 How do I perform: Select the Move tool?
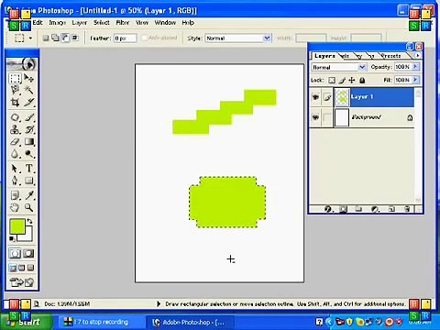pyautogui.click(x=29, y=78)
